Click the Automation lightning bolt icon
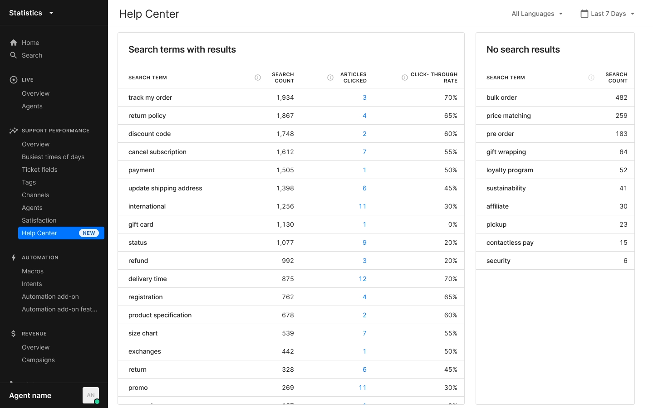Screen dimensions: 663x408 point(14,257)
